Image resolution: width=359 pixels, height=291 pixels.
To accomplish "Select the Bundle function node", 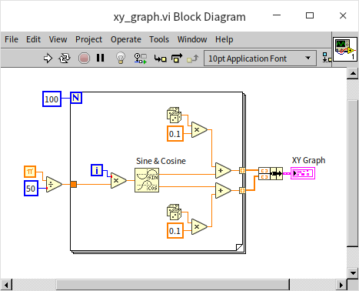I will tap(271, 173).
